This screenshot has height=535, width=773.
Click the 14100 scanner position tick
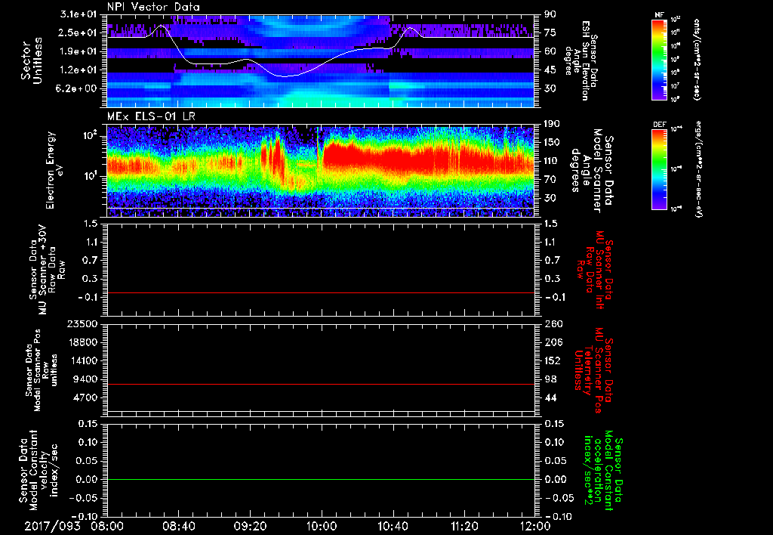click(82, 360)
